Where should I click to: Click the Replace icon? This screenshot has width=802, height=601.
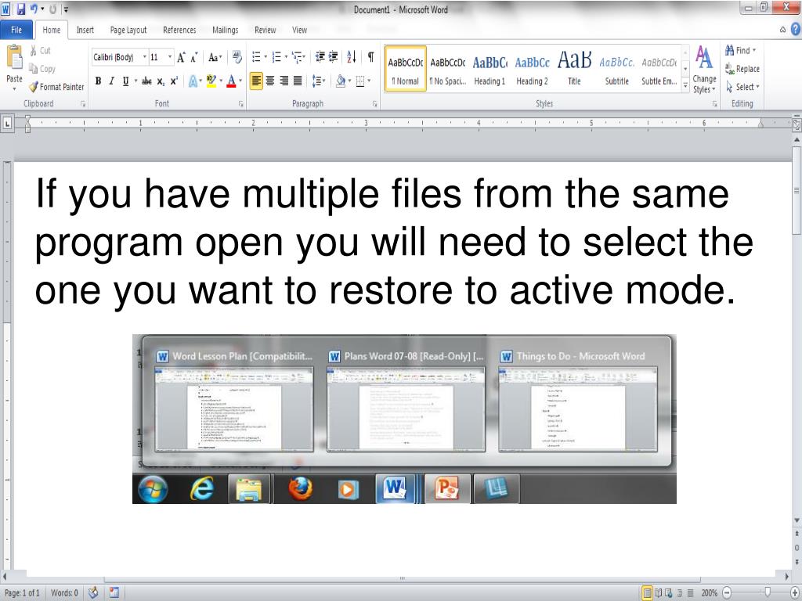click(730, 69)
